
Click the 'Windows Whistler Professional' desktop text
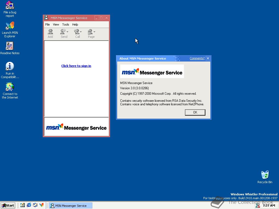point(254,194)
